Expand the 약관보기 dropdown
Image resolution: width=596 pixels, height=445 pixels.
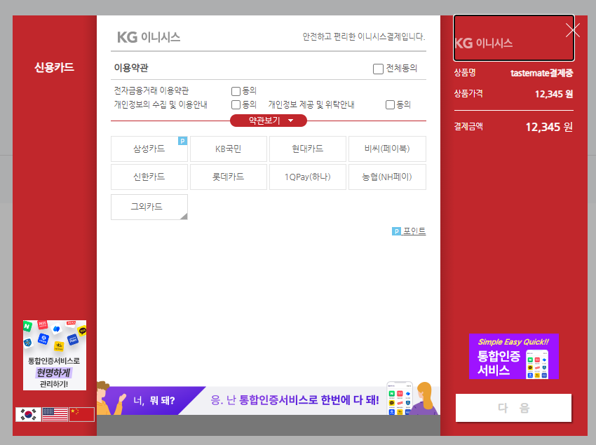[x=269, y=121]
